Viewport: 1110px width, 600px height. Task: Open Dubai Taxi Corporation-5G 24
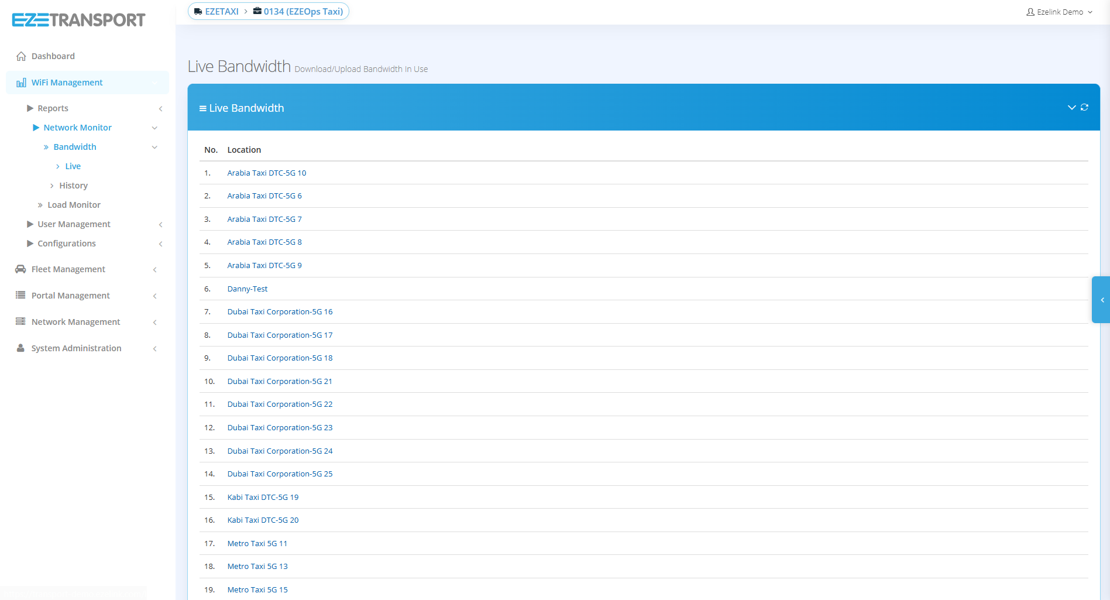point(280,451)
